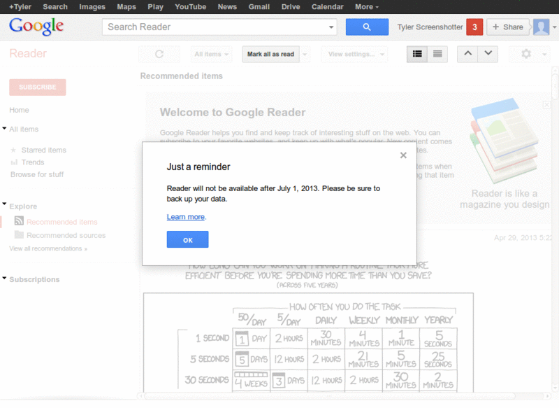Go to the previous item using the up arrow

(469, 54)
